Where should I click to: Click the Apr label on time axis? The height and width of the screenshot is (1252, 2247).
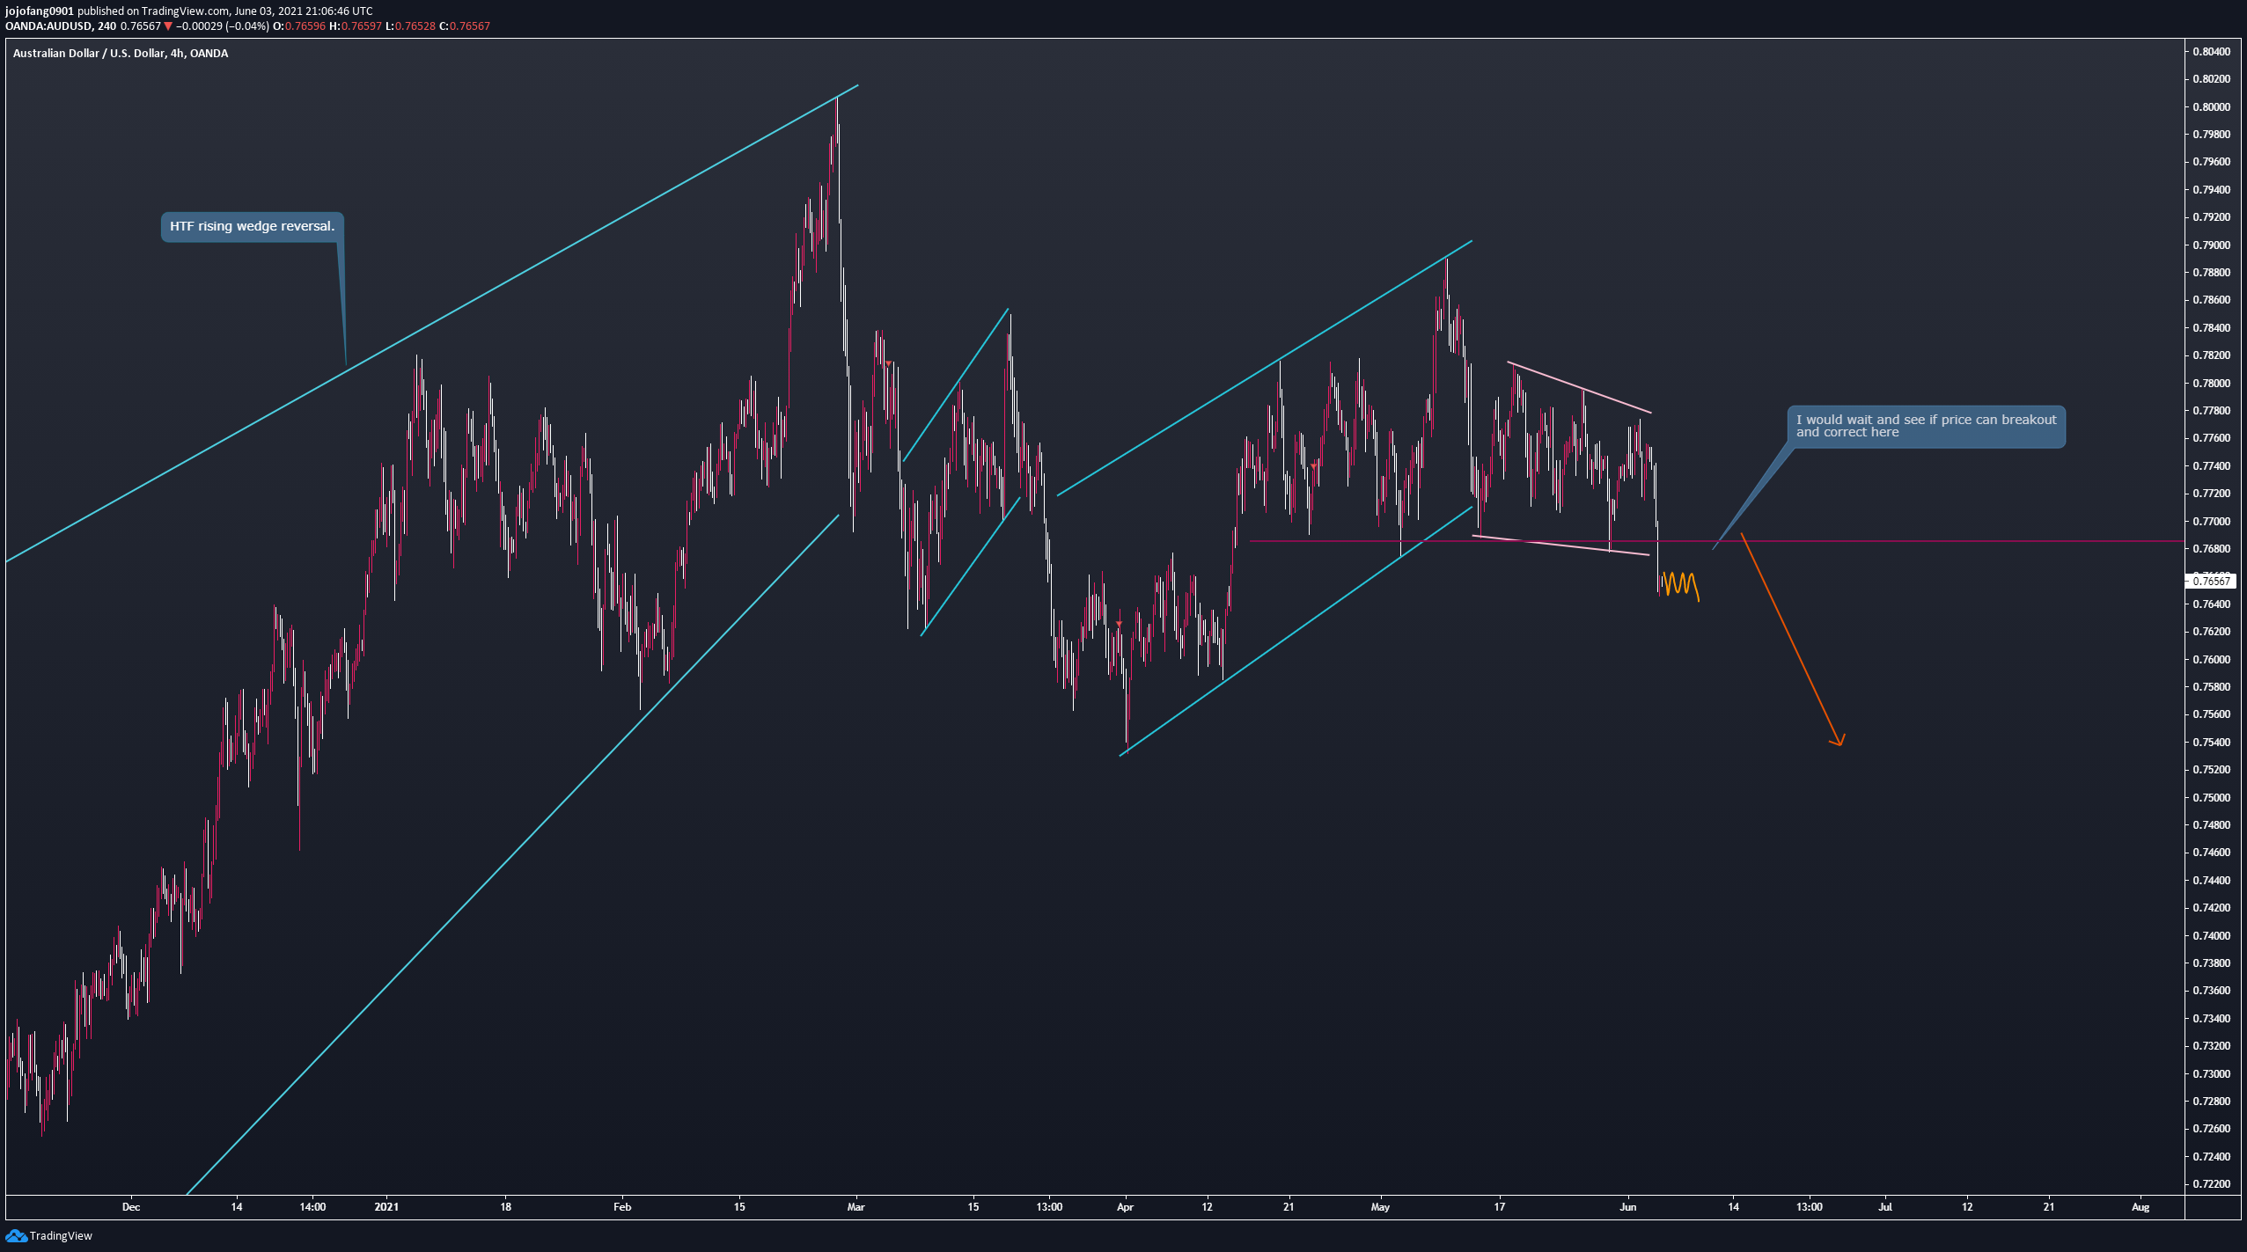click(x=1125, y=1207)
